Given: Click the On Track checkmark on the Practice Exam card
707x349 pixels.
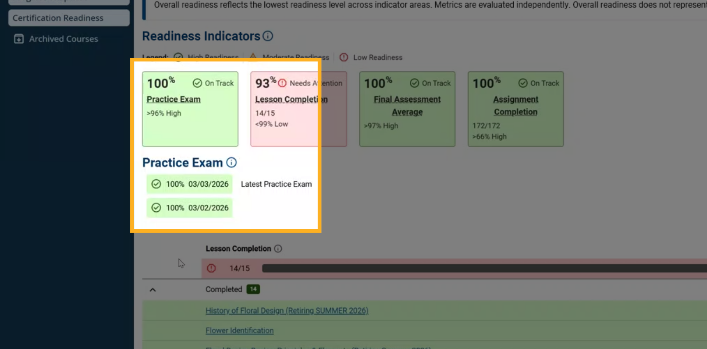Looking at the screenshot, I should pyautogui.click(x=197, y=83).
